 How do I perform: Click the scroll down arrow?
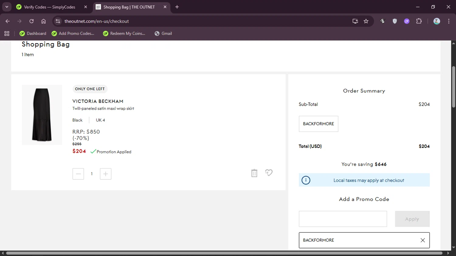coord(453,247)
